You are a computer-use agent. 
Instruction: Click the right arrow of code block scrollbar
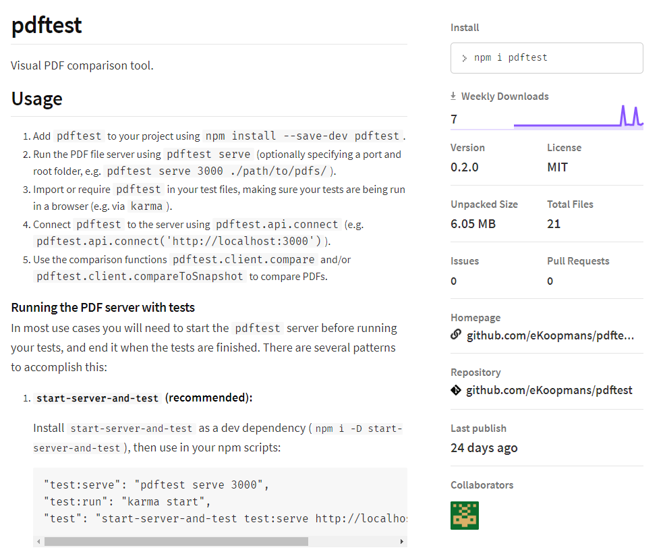[401, 541]
